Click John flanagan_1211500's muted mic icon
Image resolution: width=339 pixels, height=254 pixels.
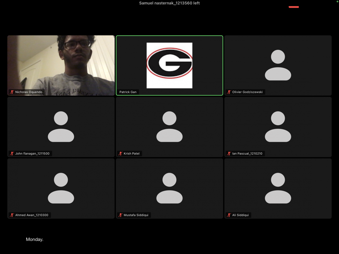(12, 153)
